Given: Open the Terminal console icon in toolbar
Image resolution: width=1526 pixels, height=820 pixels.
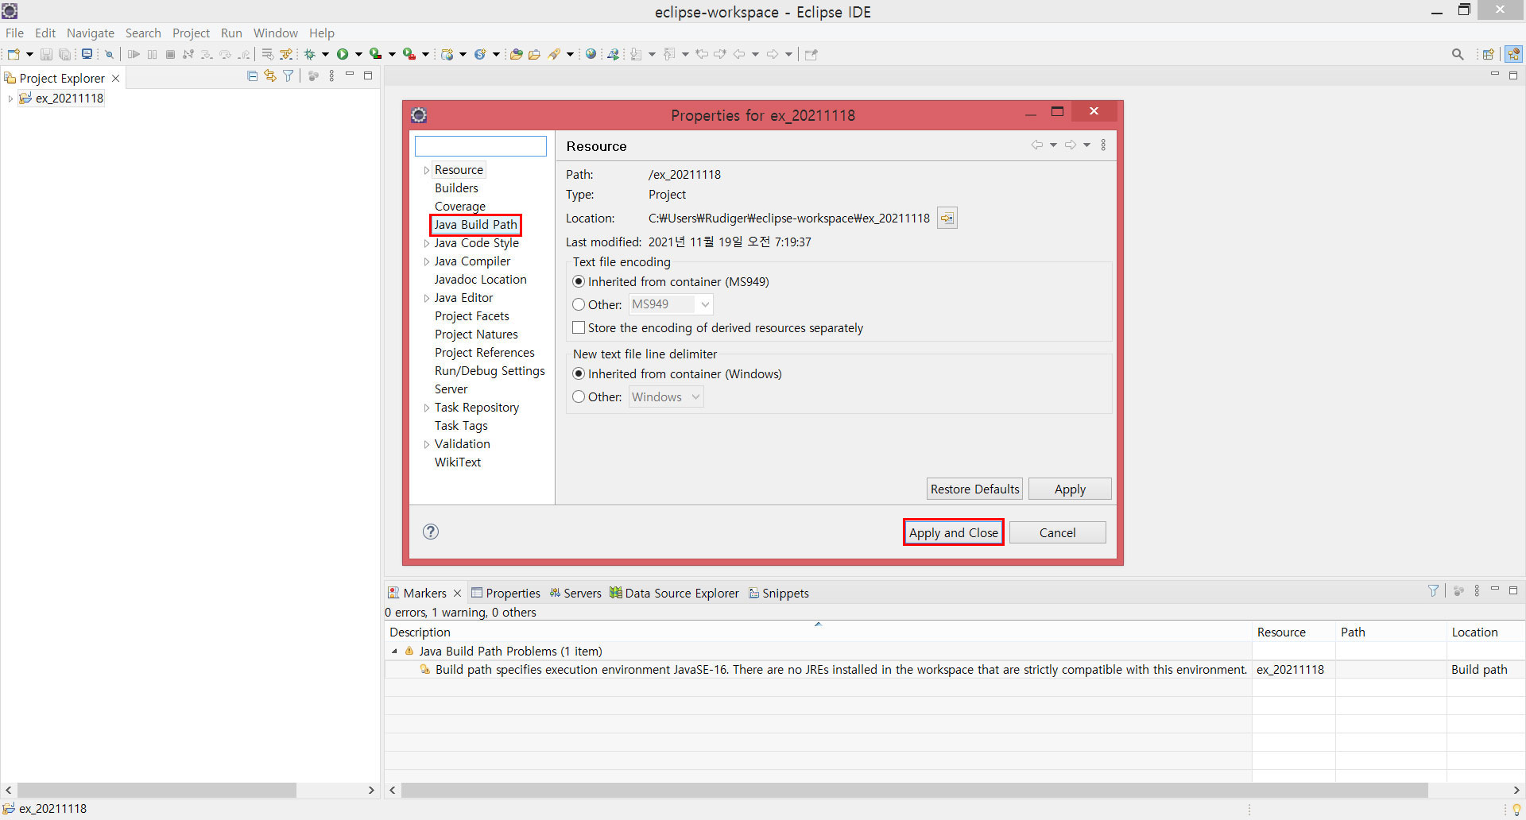Looking at the screenshot, I should click(87, 54).
